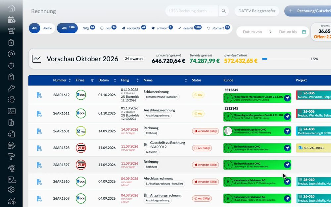
Task: Open the stopwatch time tracking sidebar icon
Action: pos(11,65)
